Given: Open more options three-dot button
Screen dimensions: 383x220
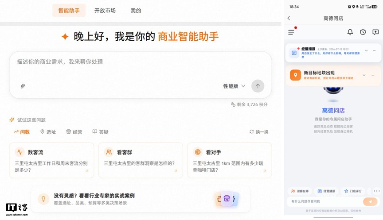Looking at the screenshot, I should click(377, 191).
